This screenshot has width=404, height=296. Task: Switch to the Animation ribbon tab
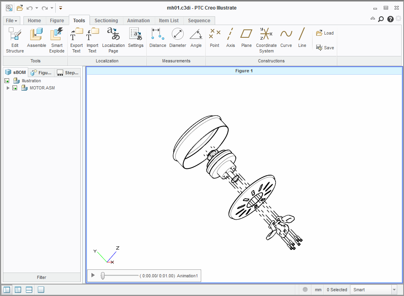[138, 21]
